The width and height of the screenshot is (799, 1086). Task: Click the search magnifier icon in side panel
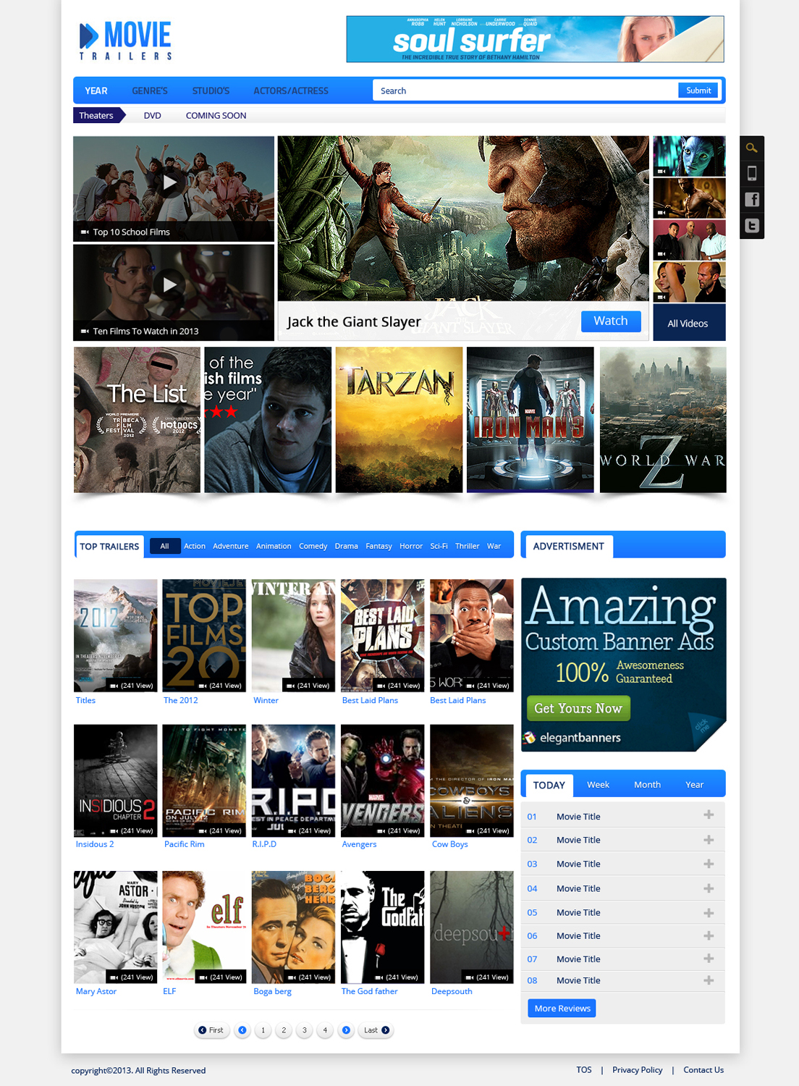point(752,148)
